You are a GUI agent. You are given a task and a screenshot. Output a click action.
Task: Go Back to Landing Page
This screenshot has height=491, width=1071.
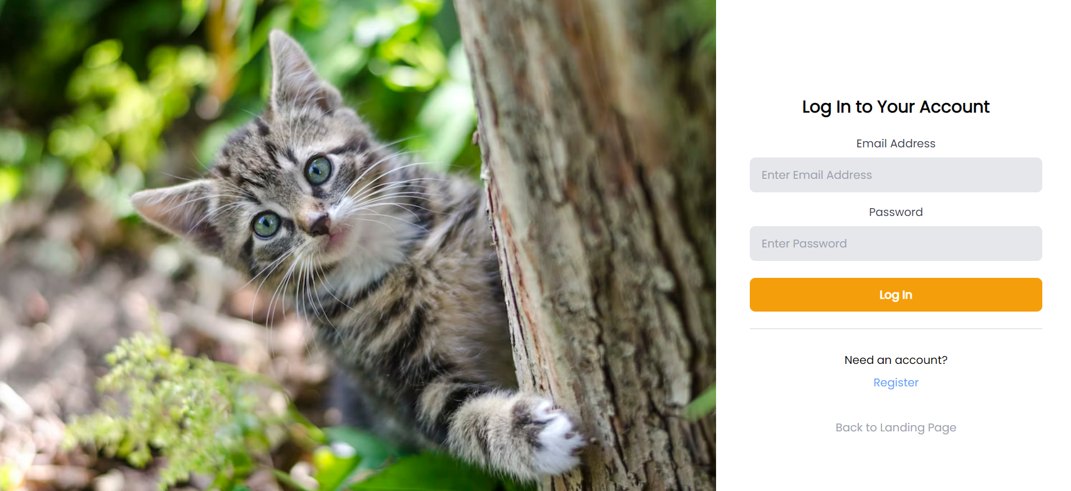895,427
